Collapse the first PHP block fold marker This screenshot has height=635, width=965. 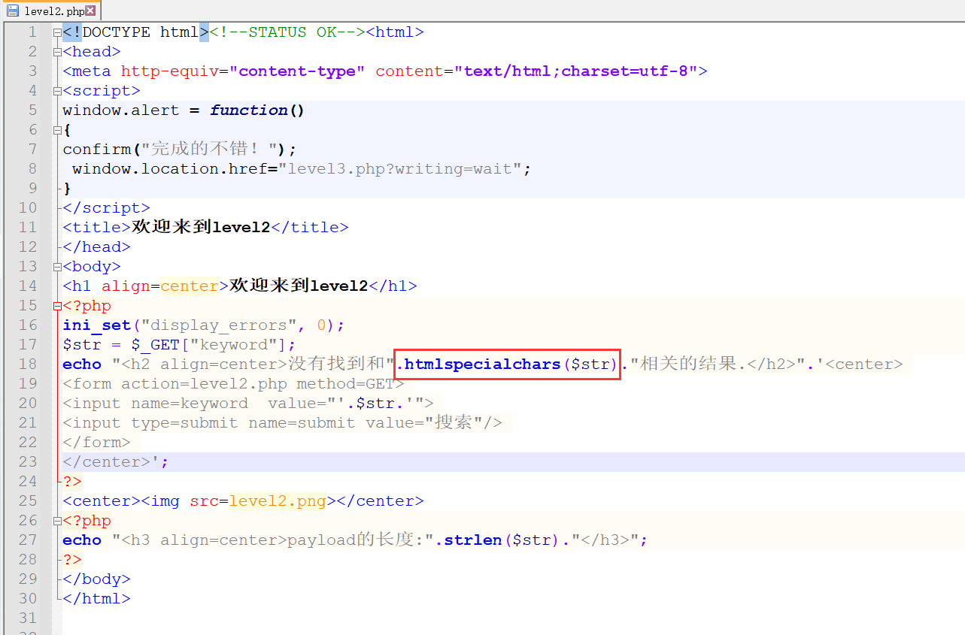[x=56, y=305]
